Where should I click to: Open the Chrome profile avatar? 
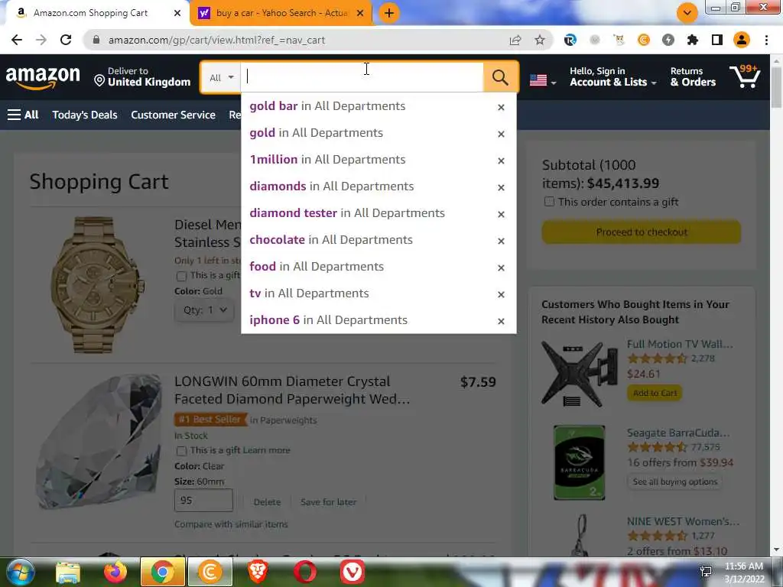tap(742, 40)
